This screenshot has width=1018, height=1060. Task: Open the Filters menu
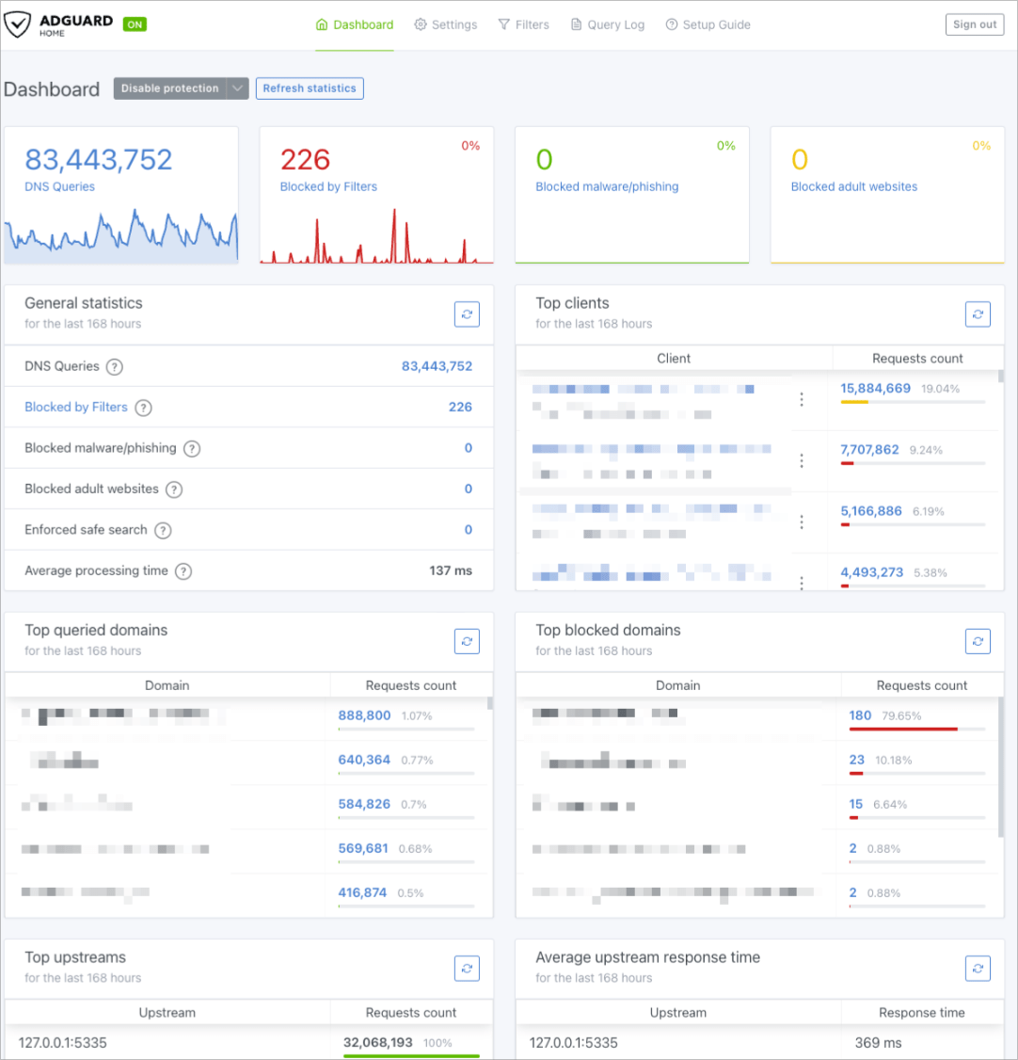[x=523, y=25]
